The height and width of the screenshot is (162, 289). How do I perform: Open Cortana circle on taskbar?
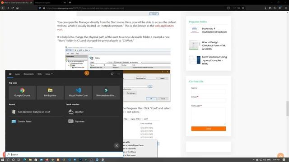(13, 160)
